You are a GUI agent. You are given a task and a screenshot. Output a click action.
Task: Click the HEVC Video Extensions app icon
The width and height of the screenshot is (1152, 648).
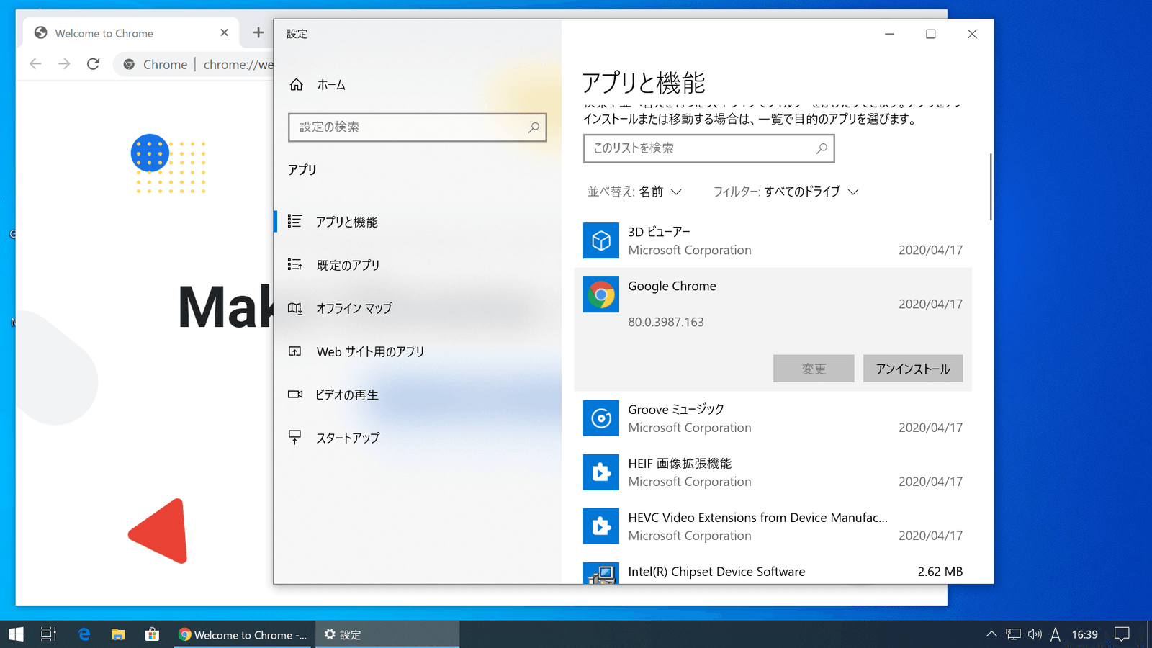pos(600,526)
